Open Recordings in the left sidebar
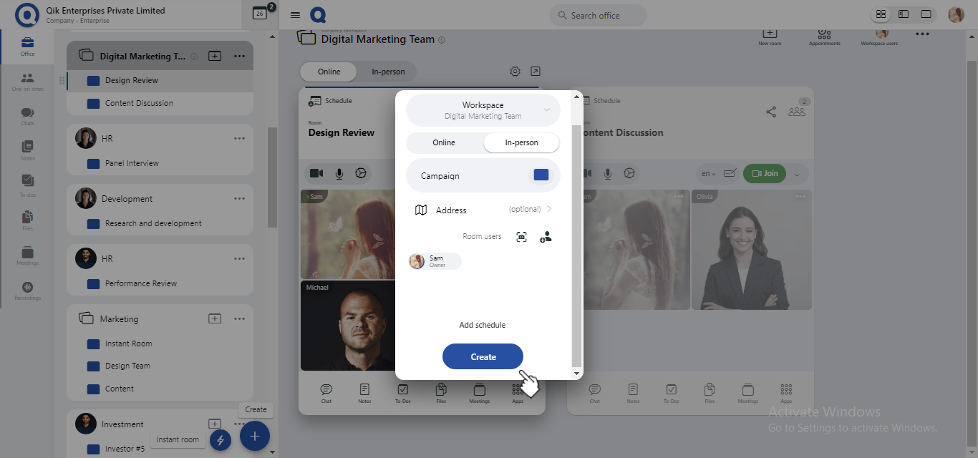This screenshot has height=458, width=978. 27,291
